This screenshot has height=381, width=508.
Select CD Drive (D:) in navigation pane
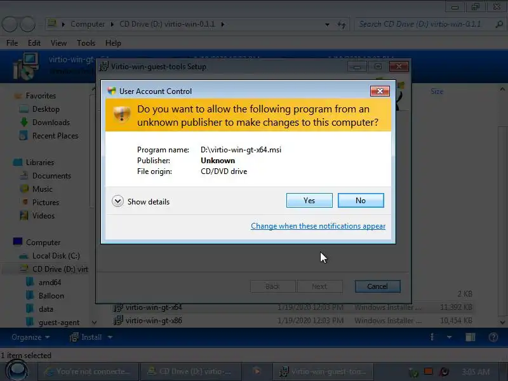[x=60, y=269]
